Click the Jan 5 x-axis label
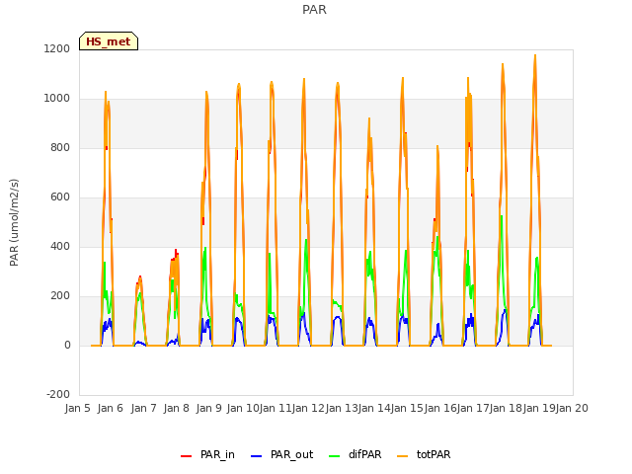The height and width of the screenshot is (474, 632). [x=78, y=408]
